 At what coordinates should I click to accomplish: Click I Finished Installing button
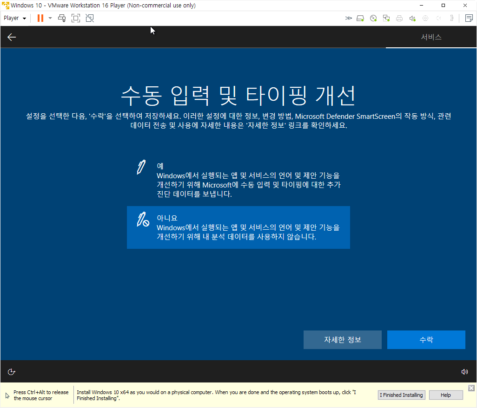(401, 395)
